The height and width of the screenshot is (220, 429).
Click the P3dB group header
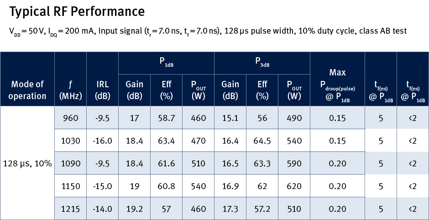(x=262, y=63)
